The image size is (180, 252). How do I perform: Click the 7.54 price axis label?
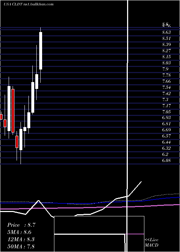click(x=166, y=87)
